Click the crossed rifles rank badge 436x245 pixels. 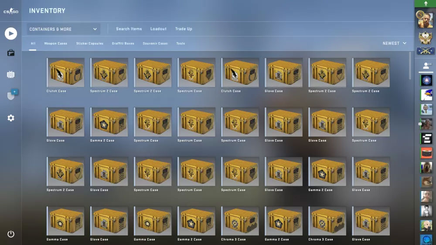pyautogui.click(x=426, y=51)
